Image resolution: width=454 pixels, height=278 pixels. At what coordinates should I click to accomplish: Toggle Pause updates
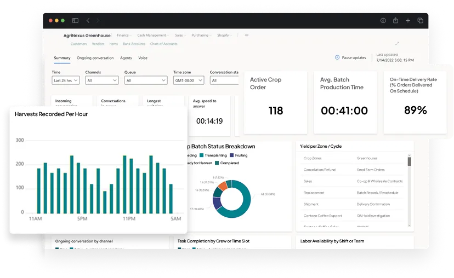(x=350, y=57)
